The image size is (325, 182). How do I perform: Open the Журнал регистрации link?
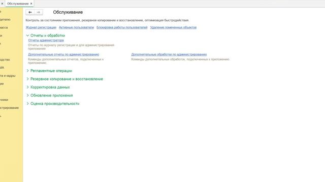(x=41, y=27)
